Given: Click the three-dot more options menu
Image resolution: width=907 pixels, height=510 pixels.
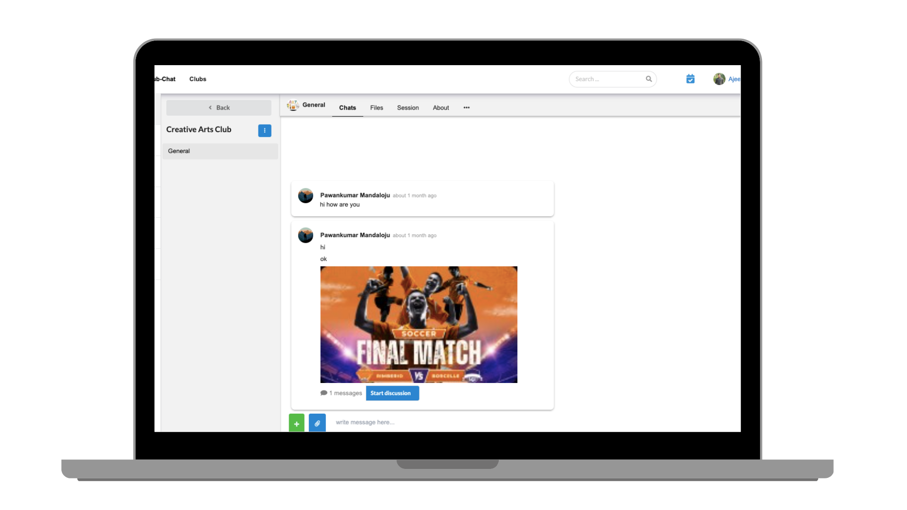Looking at the screenshot, I should pos(467,107).
